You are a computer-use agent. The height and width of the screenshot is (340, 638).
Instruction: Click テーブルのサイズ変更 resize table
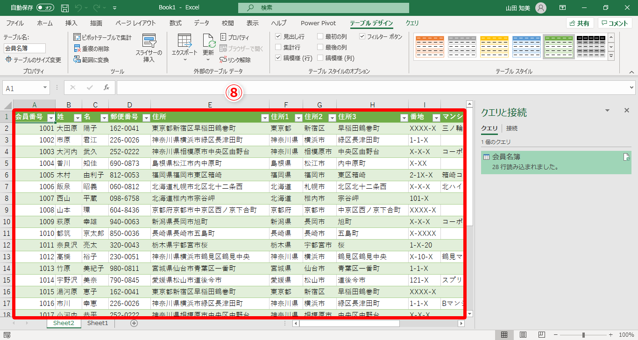(33, 60)
